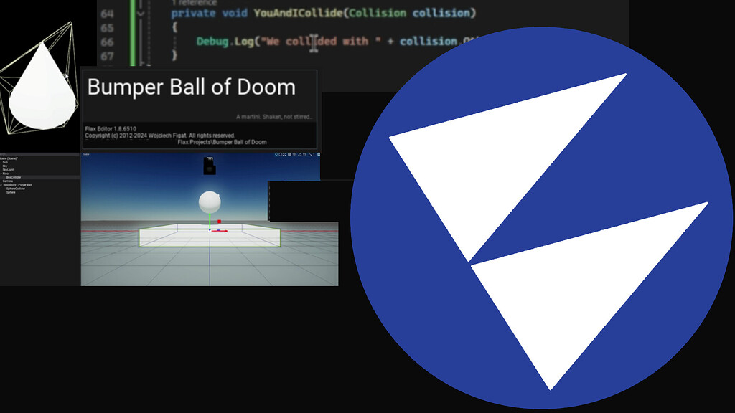Viewport: 735px width, 413px height.
Task: Select the translate gizmo tool
Action: pyautogui.click(x=276, y=154)
